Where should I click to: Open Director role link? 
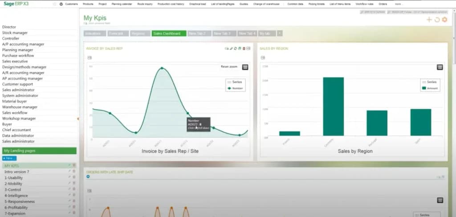click(x=9, y=27)
